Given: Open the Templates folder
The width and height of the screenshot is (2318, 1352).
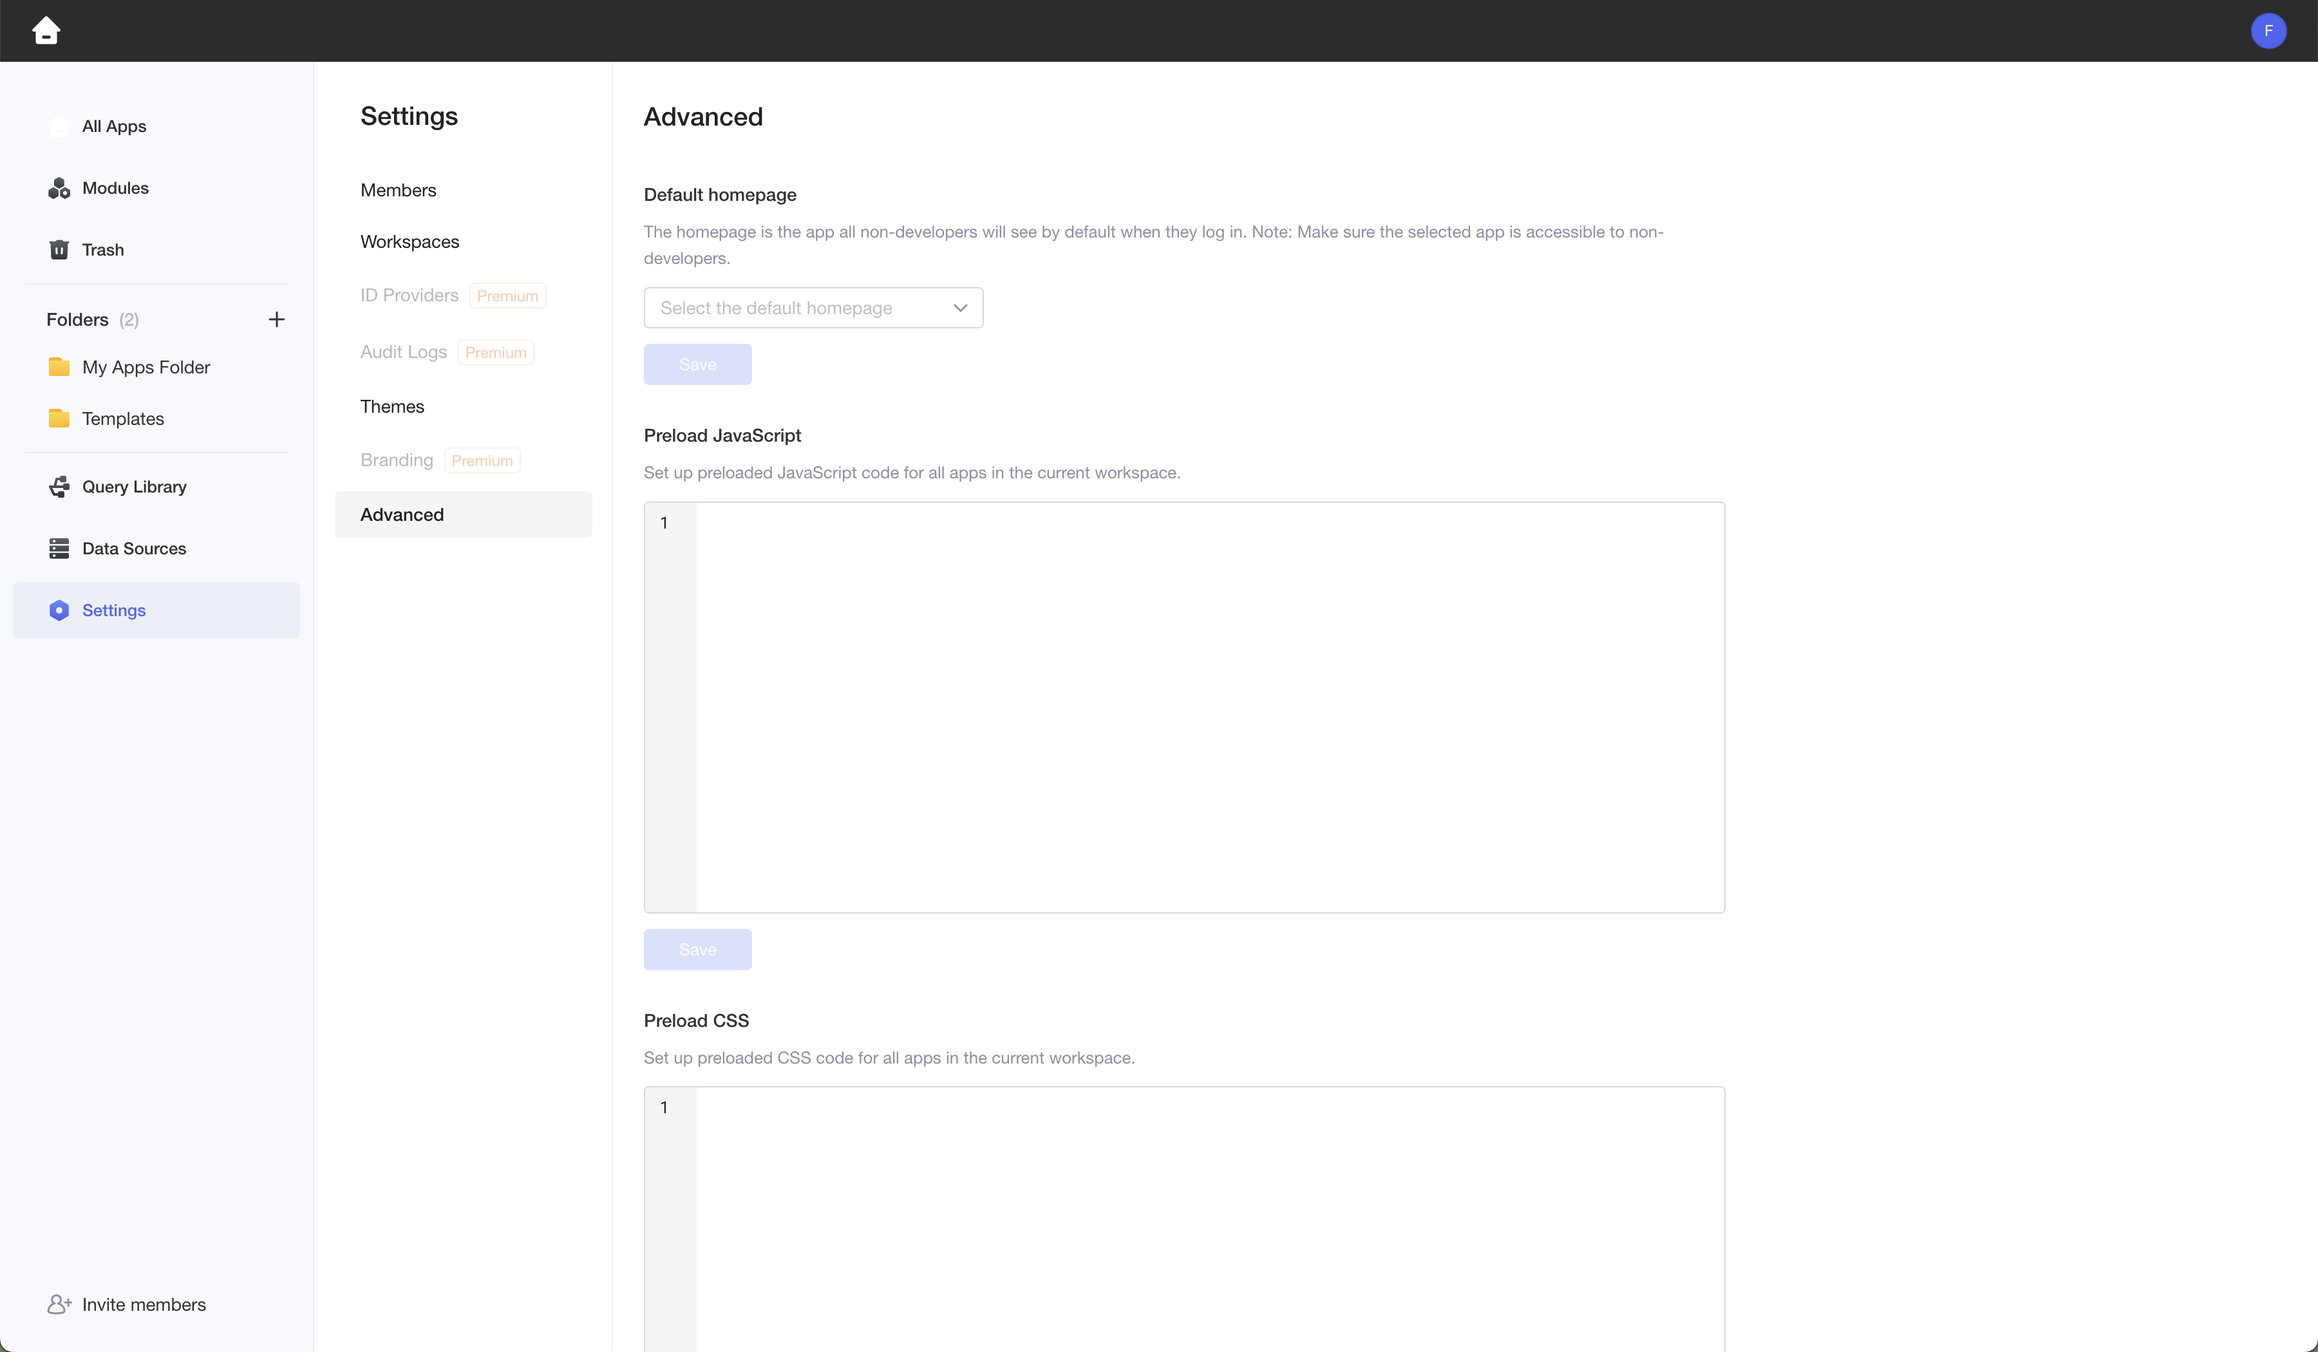Looking at the screenshot, I should click(x=122, y=418).
